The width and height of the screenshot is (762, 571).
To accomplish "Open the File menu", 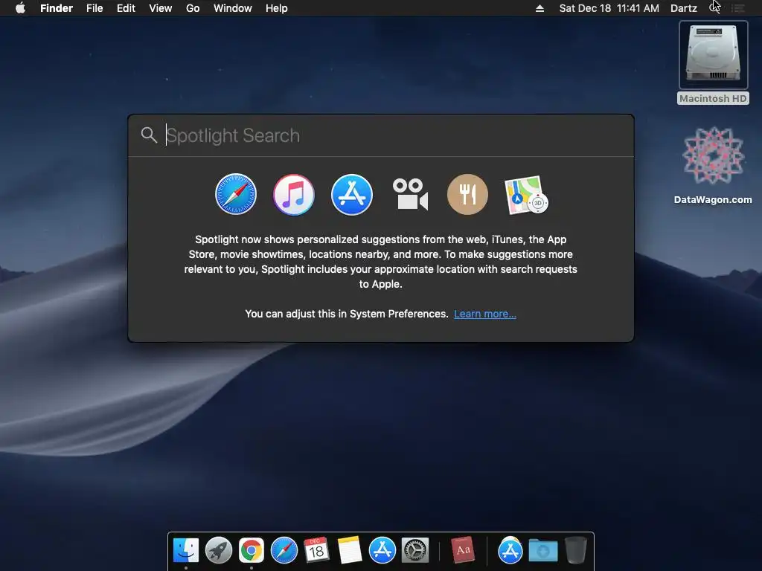I will coord(95,8).
